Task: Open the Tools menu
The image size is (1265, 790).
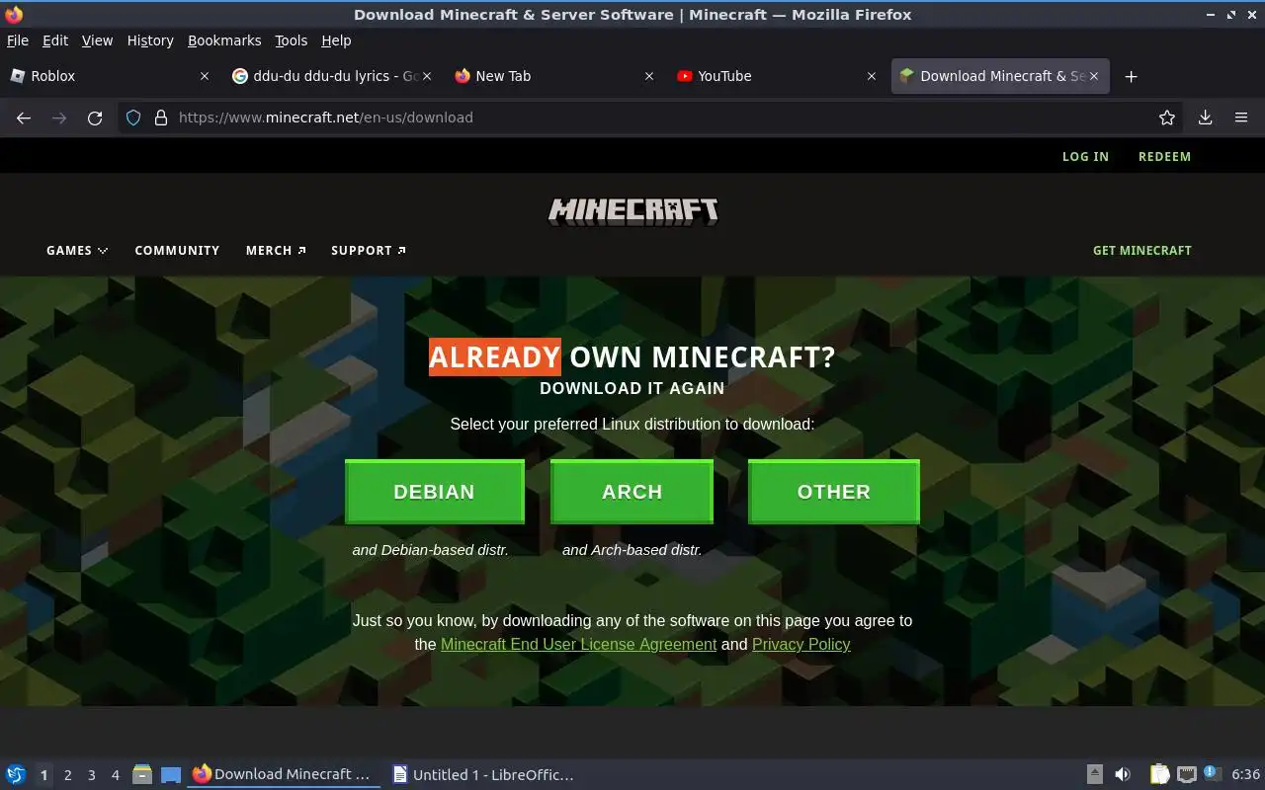Action: 292,40
